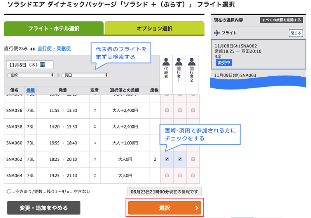Viewport: 311px width, 218px height.
Task: Switch to フライト・ホテル選択 tab
Action: tap(54, 28)
